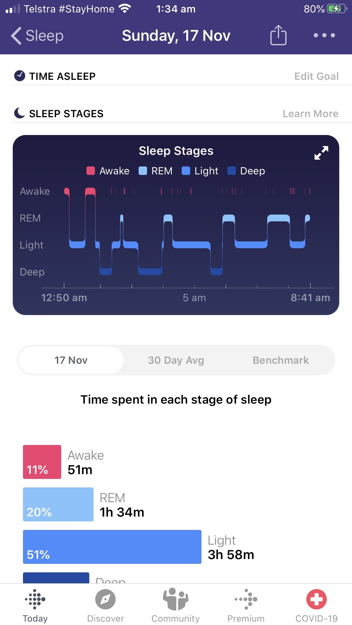Select the 17 Nov segment
The height and width of the screenshot is (625, 352).
[x=71, y=360]
